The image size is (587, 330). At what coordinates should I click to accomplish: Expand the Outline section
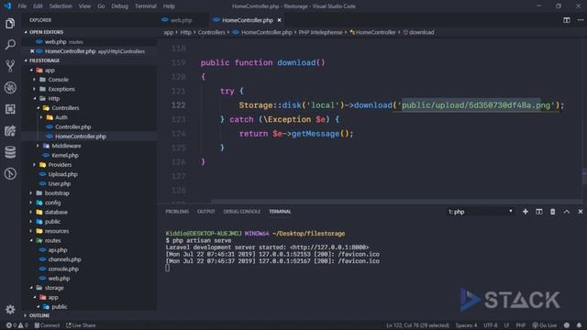(39, 315)
